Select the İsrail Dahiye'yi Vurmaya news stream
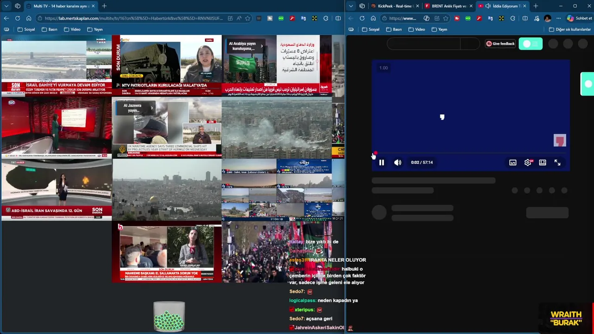Viewport: 594px width, 334px height. 56,65
